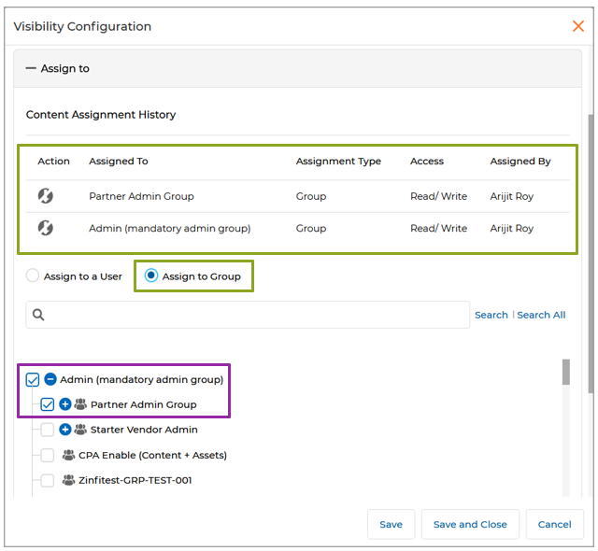Click group icon beside Partner Admin Group
598x551 pixels.
(x=80, y=404)
